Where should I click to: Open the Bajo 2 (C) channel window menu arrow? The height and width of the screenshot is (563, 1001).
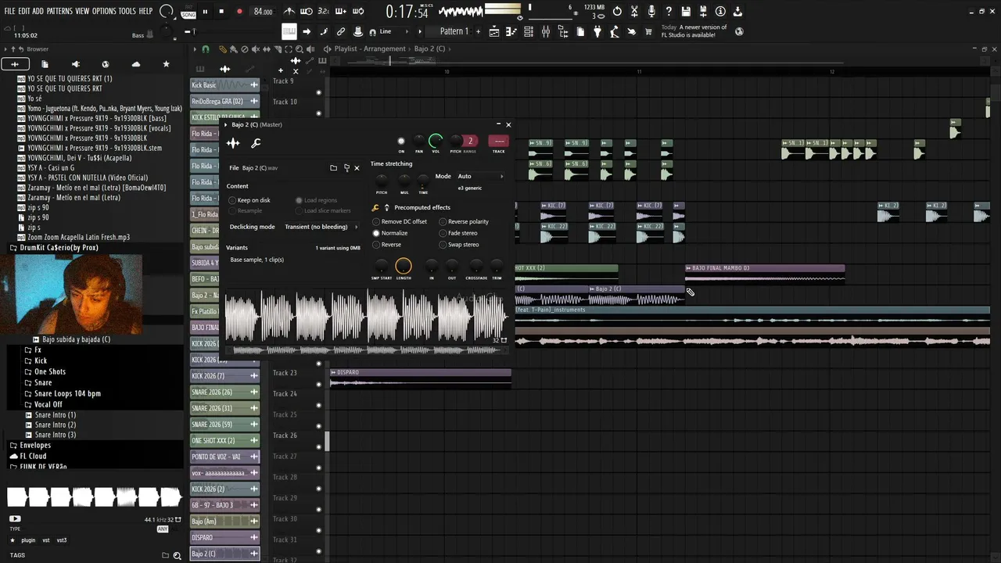pyautogui.click(x=226, y=125)
